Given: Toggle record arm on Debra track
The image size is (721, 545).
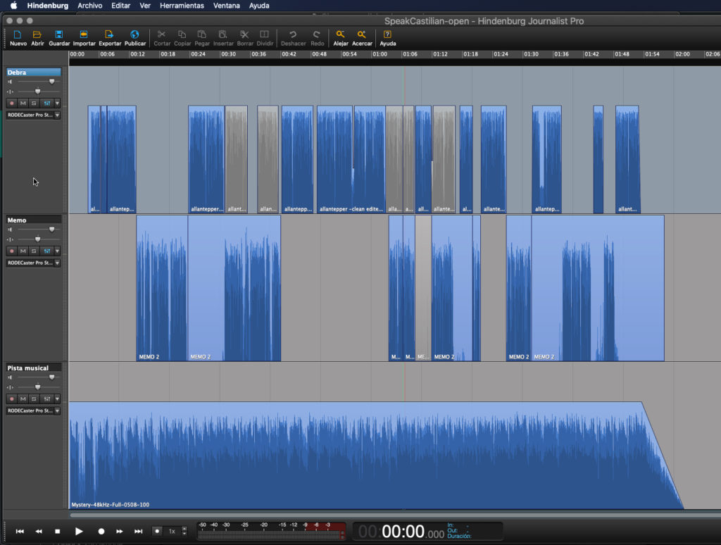Looking at the screenshot, I should (12, 103).
